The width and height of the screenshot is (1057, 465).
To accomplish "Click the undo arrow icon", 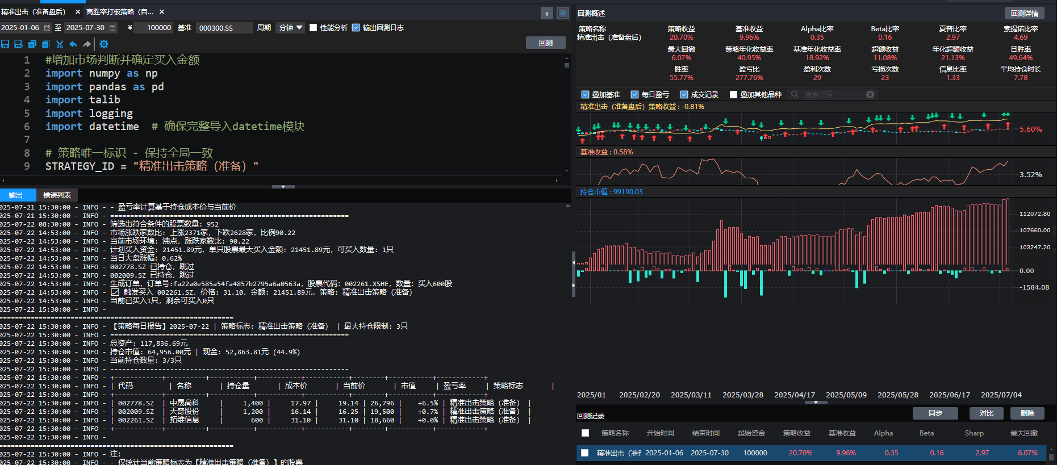I will point(73,44).
